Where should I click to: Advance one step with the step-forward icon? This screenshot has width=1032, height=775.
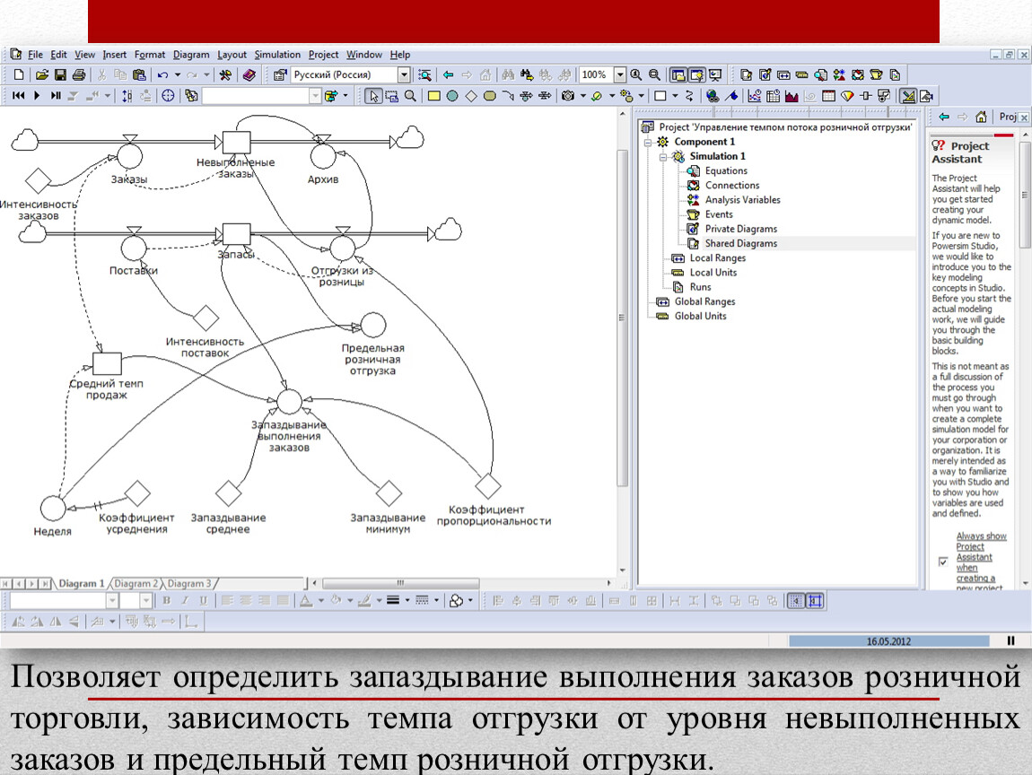pyautogui.click(x=56, y=96)
